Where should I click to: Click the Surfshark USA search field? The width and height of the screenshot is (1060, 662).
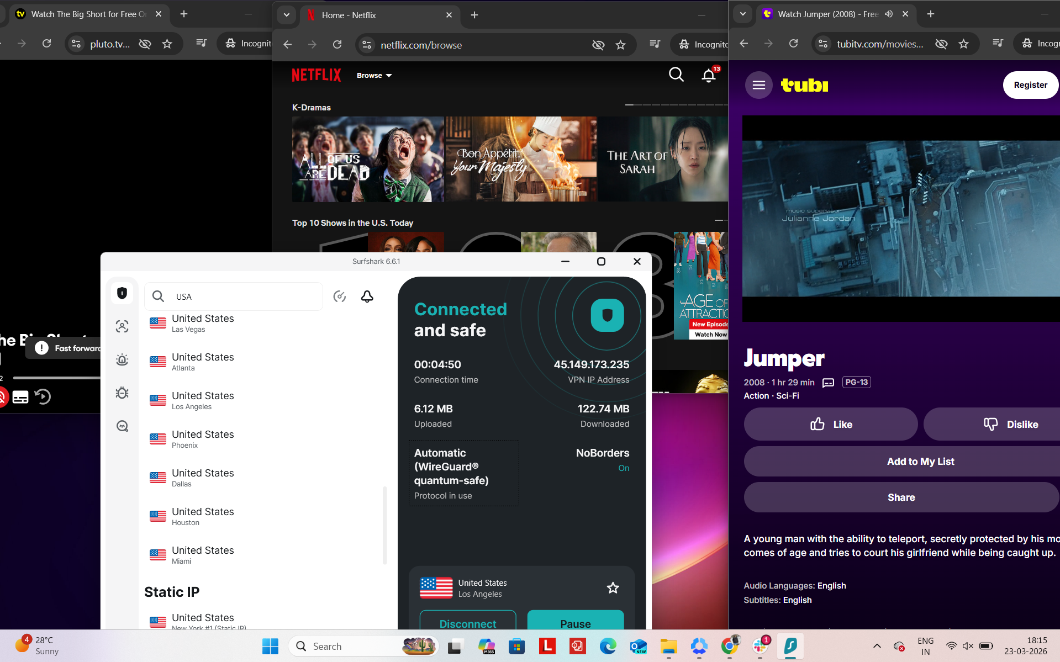[x=234, y=296]
